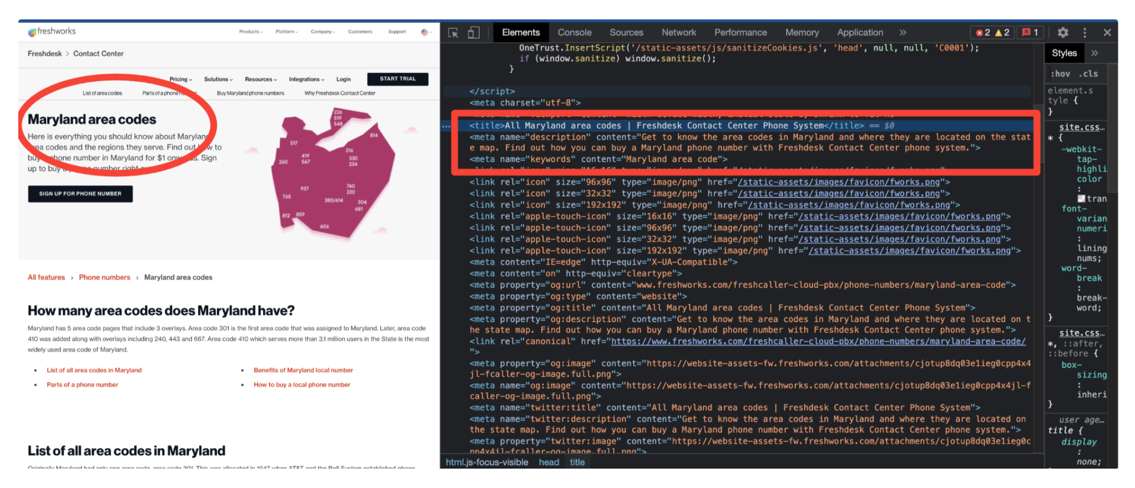Open the Support nav link

(x=397, y=32)
